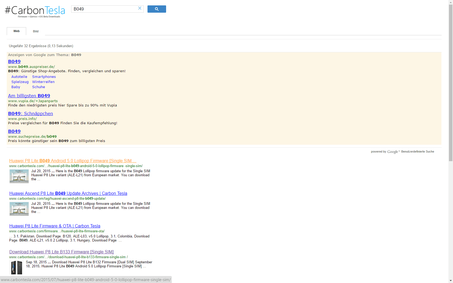Clear the search field with the X icon

[x=140, y=8]
